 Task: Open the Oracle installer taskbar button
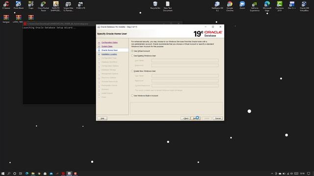69,174
